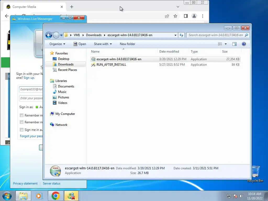
Task: Click Sign up link in Messenger
Action: point(29,78)
